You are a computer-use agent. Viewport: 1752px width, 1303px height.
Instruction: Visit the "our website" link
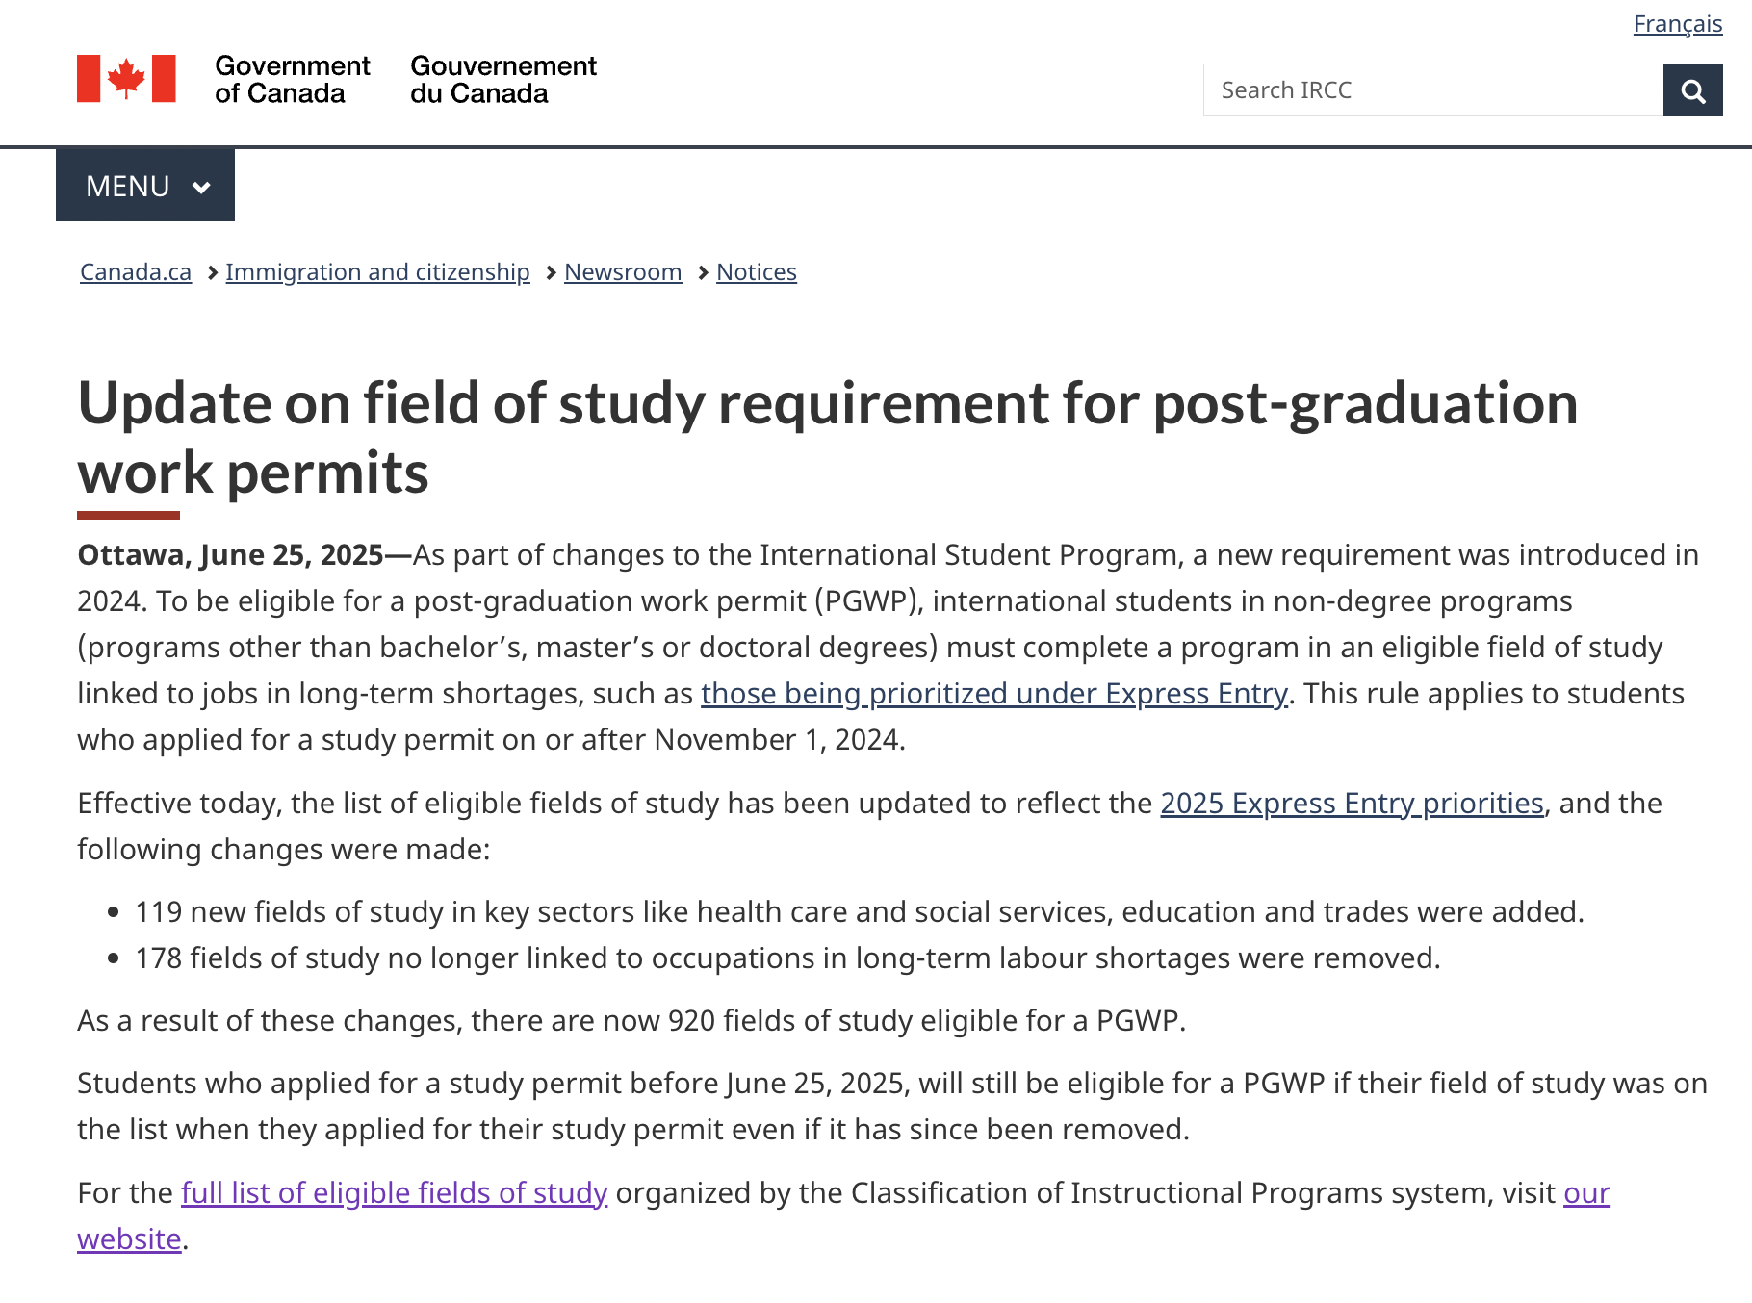click(x=1586, y=1193)
